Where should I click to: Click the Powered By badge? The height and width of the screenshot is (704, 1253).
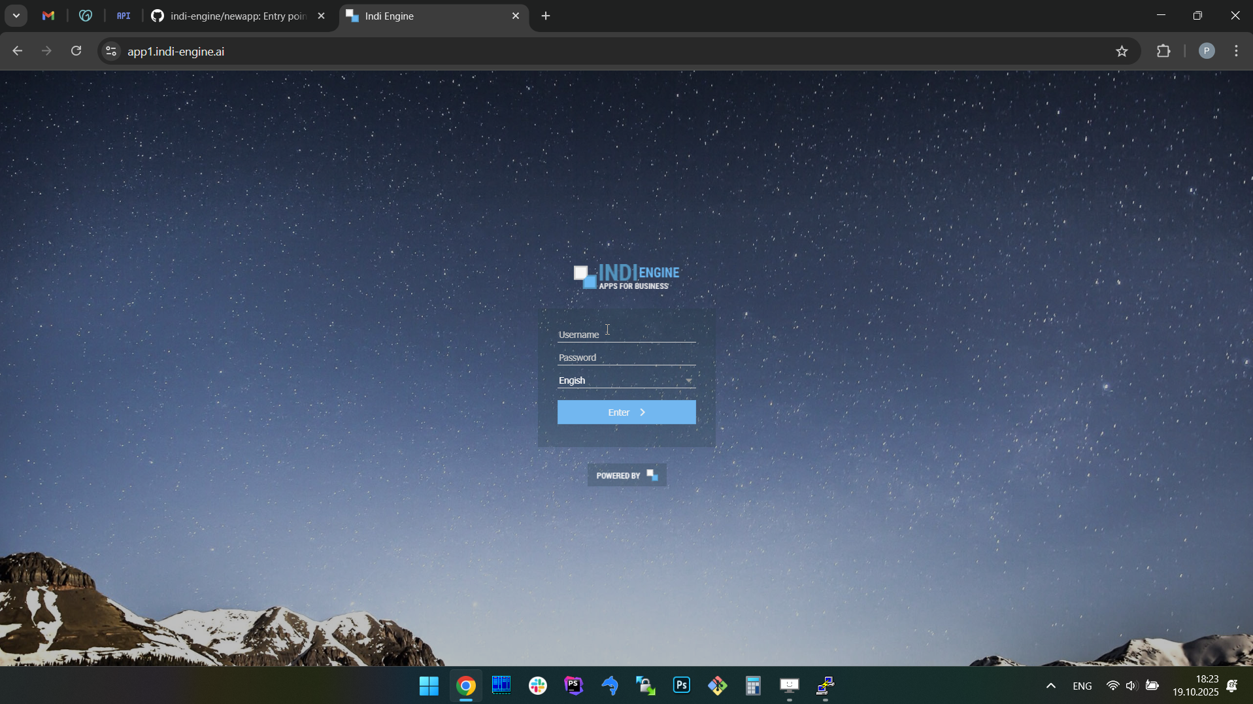(x=626, y=475)
